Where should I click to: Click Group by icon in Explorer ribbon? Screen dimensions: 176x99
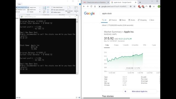(48, 7)
